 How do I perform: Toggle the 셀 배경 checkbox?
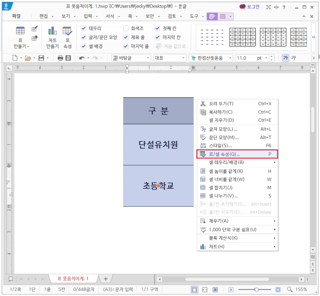pyautogui.click(x=84, y=46)
